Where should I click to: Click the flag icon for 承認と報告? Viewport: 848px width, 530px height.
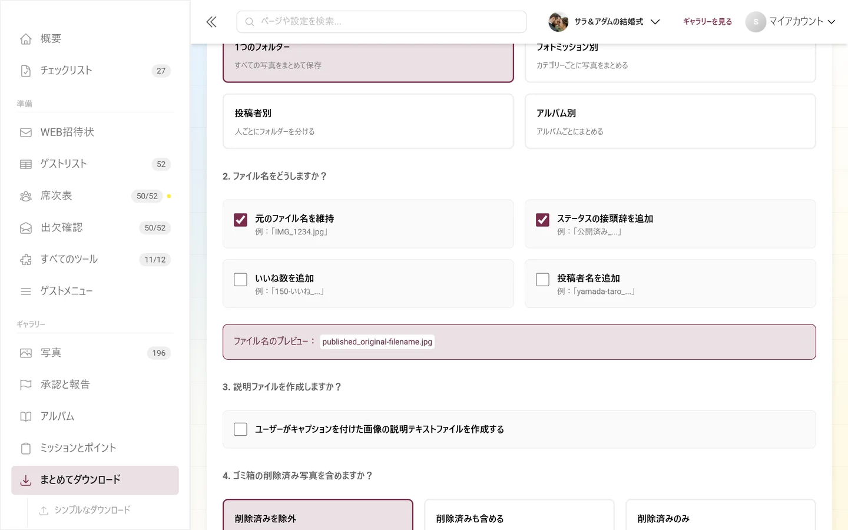pos(26,385)
